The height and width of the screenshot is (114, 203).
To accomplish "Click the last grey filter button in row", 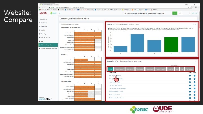I will click(x=189, y=69).
